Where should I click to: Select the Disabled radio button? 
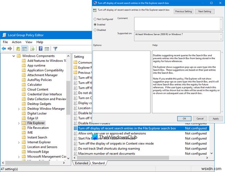[x=95, y=30]
